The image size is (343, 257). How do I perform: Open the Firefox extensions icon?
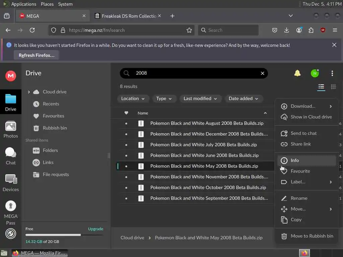311,30
